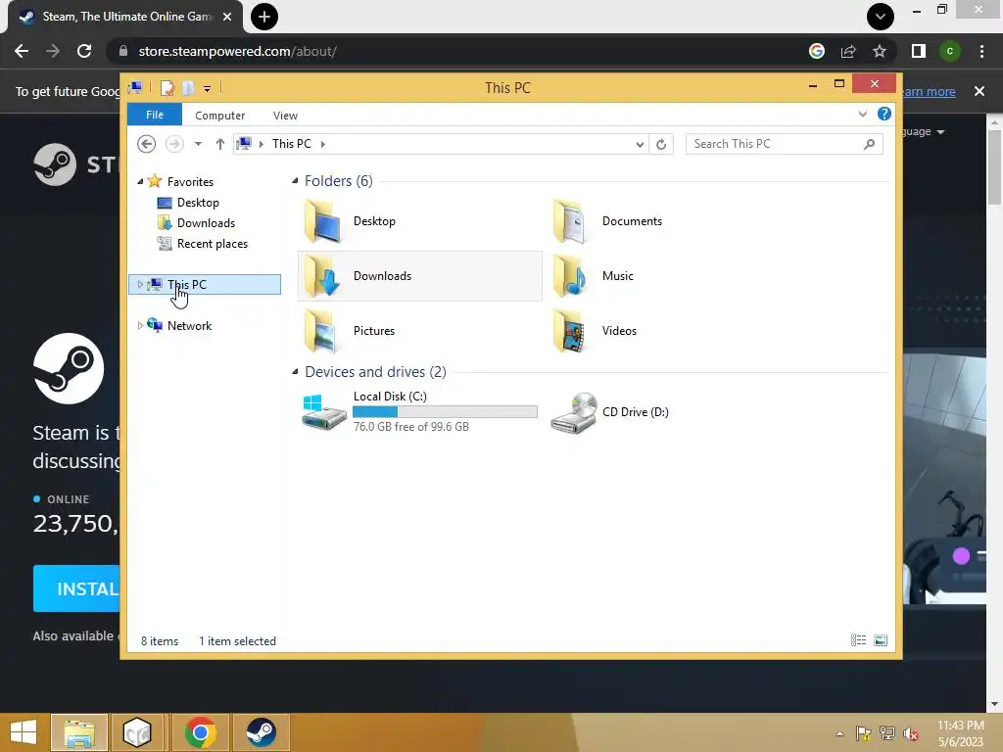Click the Local Disk C: storage bar
This screenshot has width=1003, height=752.
click(446, 412)
